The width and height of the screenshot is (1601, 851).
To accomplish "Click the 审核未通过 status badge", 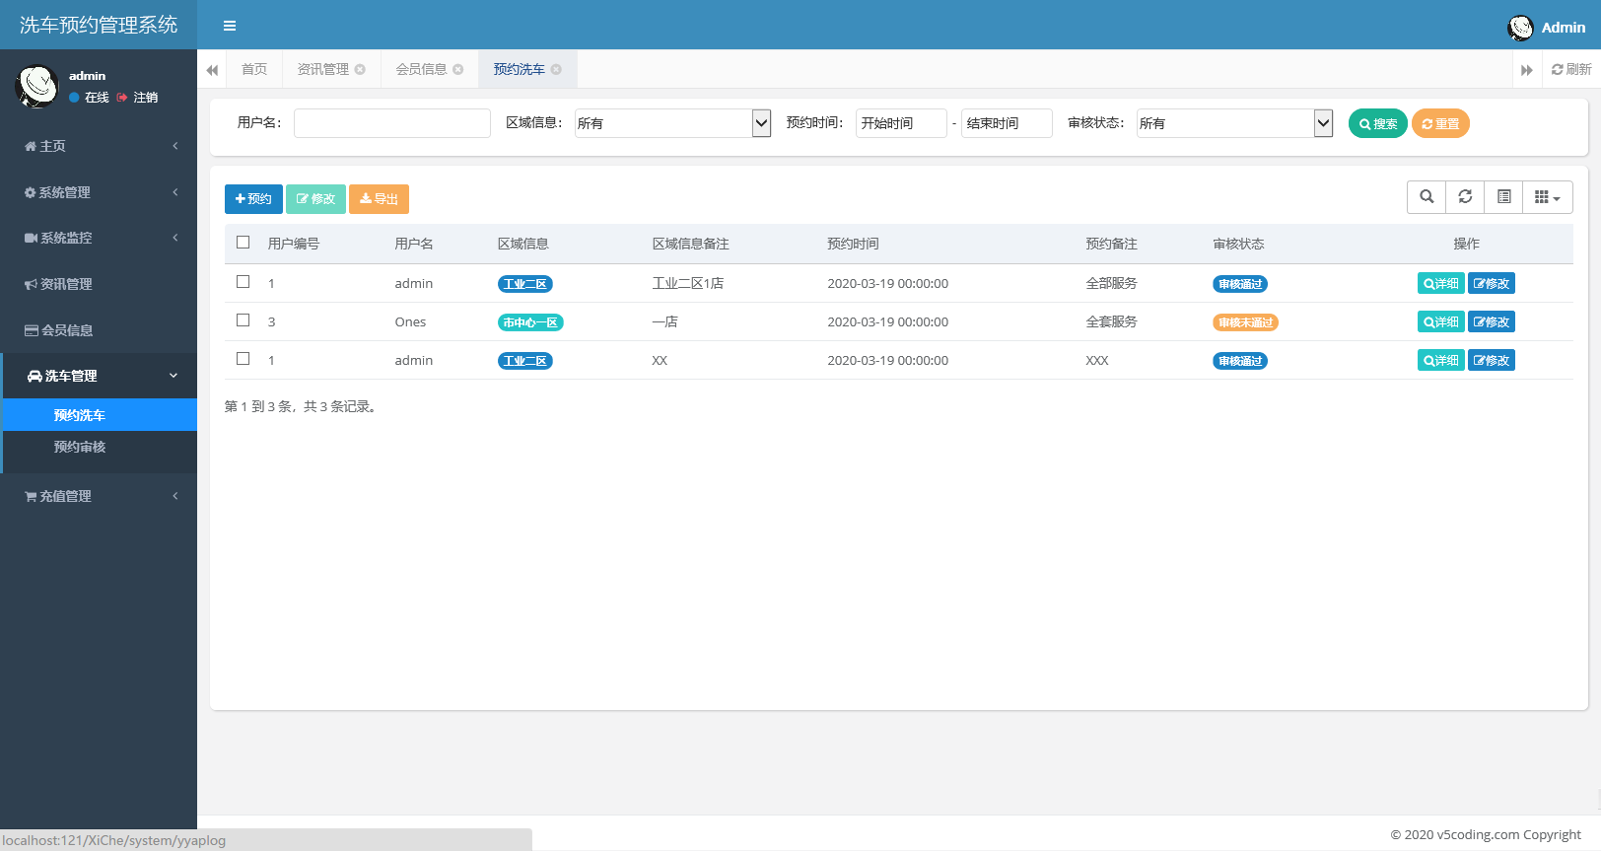I will 1245,322.
